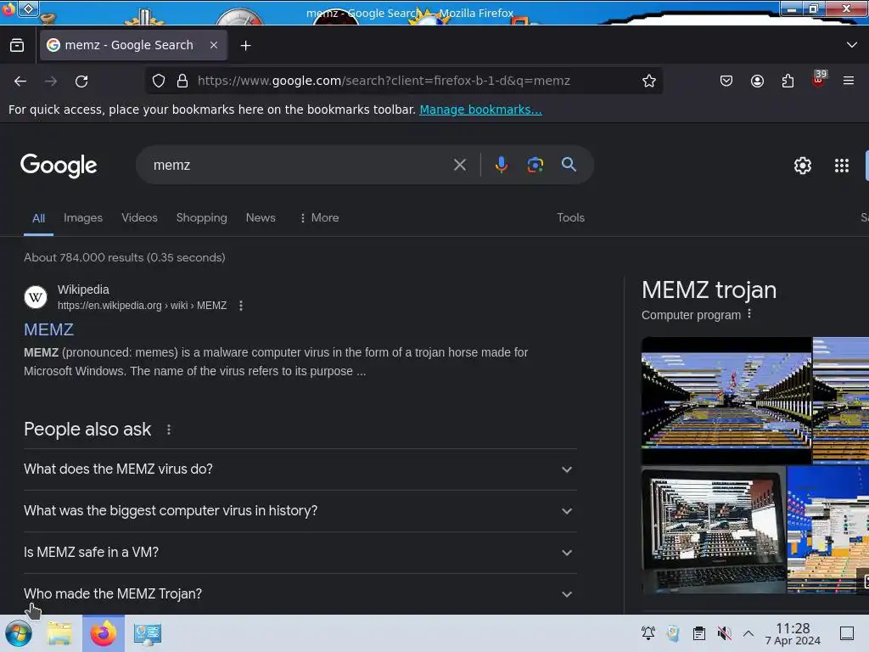Clear the search box with X
This screenshot has height=652, width=869.
click(x=459, y=165)
